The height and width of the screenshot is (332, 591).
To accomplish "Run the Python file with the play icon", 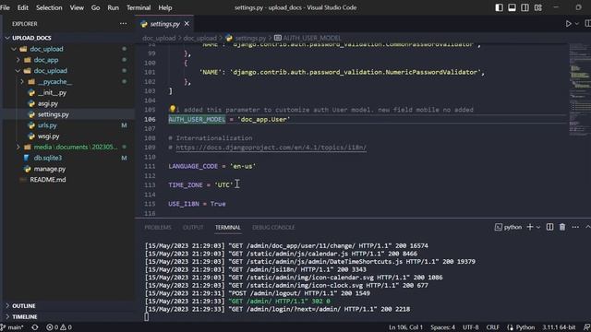I will click(x=569, y=24).
